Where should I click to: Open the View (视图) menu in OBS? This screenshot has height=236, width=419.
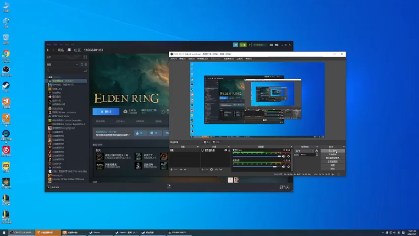[191, 59]
